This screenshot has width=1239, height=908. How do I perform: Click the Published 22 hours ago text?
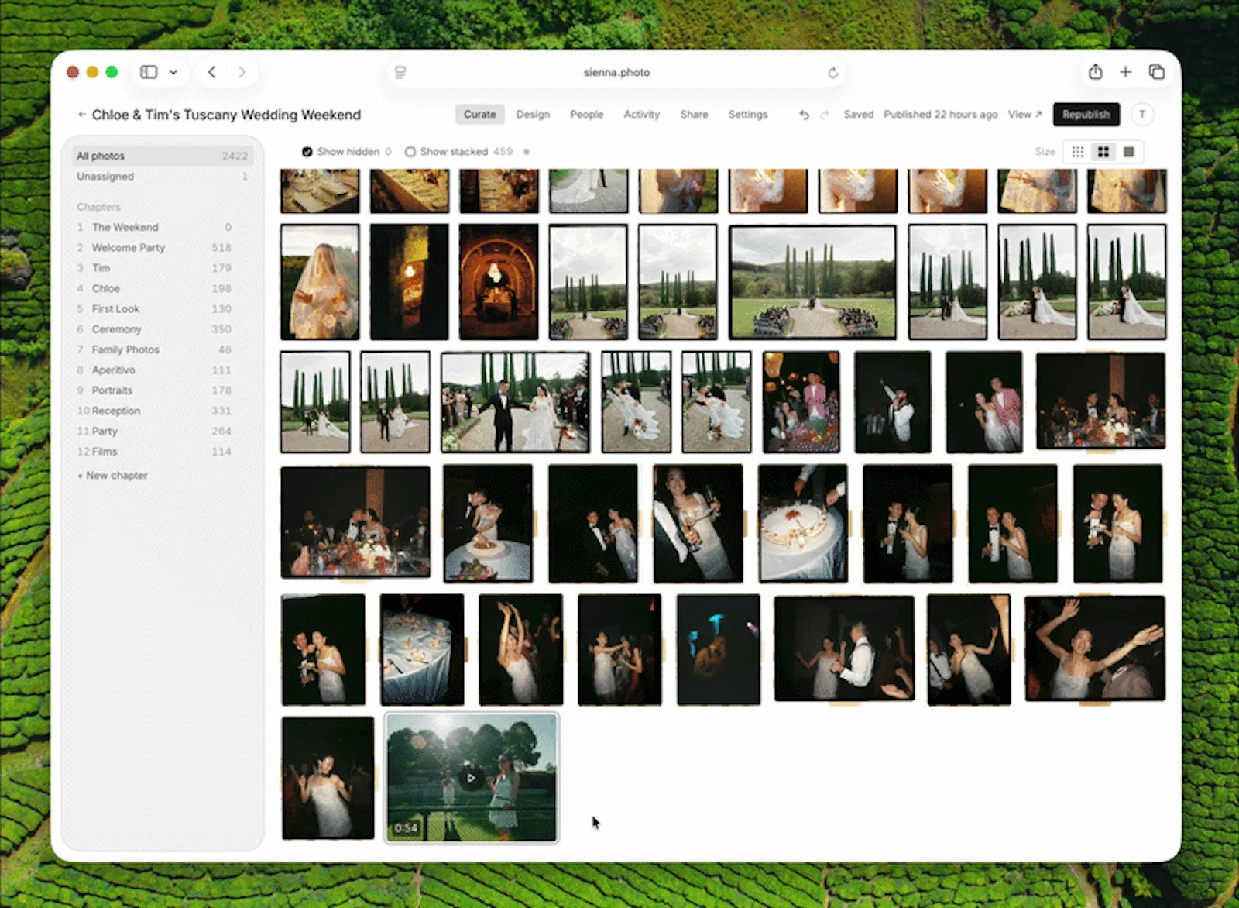click(940, 114)
